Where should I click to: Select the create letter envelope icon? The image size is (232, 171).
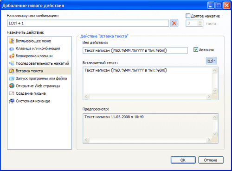[x=12, y=93]
